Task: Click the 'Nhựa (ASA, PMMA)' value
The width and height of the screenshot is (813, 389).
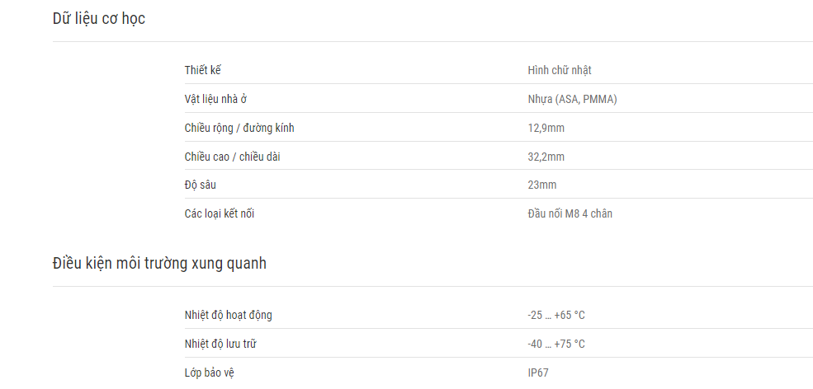Action: (x=573, y=99)
